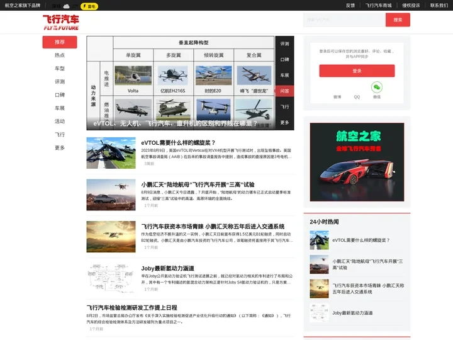Viewport: 453px width, 340px height.
Task: Click Joby diagram thumbnail in 24小时热闻 list
Action: (319, 313)
